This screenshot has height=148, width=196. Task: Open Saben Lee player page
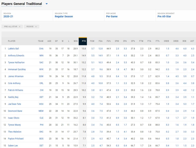pos(13,146)
